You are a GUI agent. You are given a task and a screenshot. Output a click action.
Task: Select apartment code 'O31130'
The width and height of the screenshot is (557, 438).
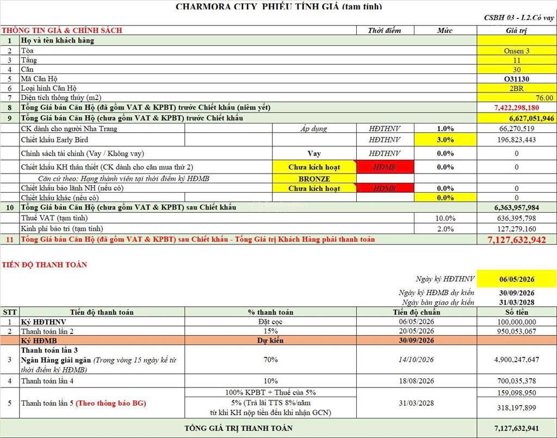pos(517,79)
